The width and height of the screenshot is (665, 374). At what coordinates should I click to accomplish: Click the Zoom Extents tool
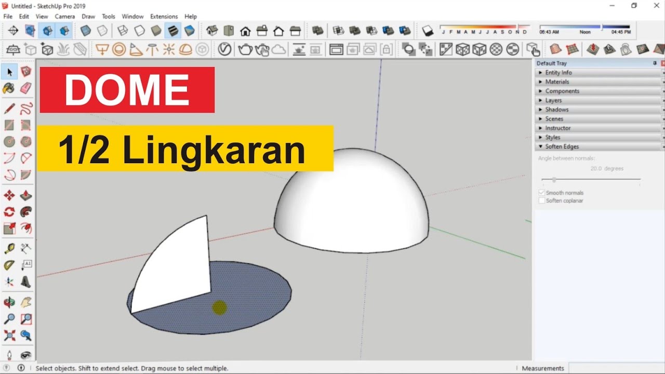[x=9, y=336]
